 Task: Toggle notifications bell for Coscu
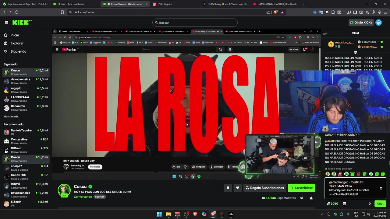click(228, 188)
